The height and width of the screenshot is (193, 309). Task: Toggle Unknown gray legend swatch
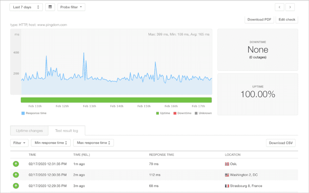(x=196, y=113)
